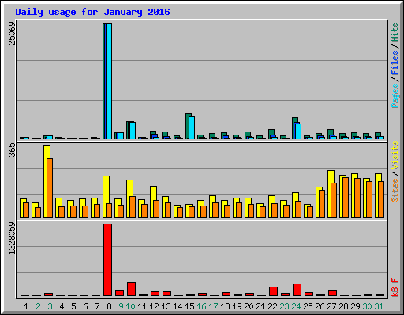
Task: Select day 8 on the x-axis
Action: pos(109,306)
